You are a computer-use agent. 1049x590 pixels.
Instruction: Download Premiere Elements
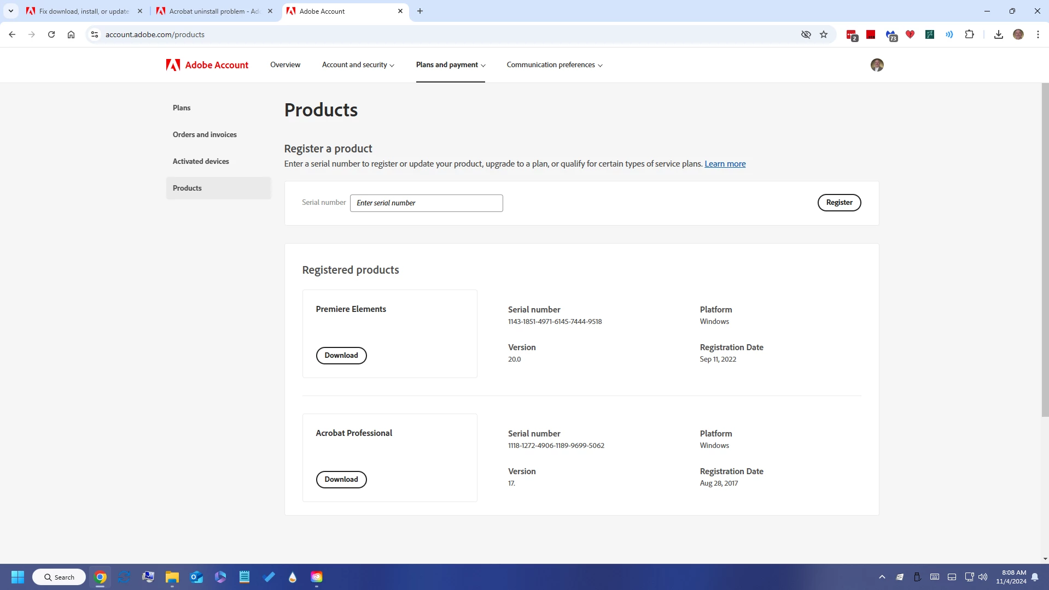point(341,355)
